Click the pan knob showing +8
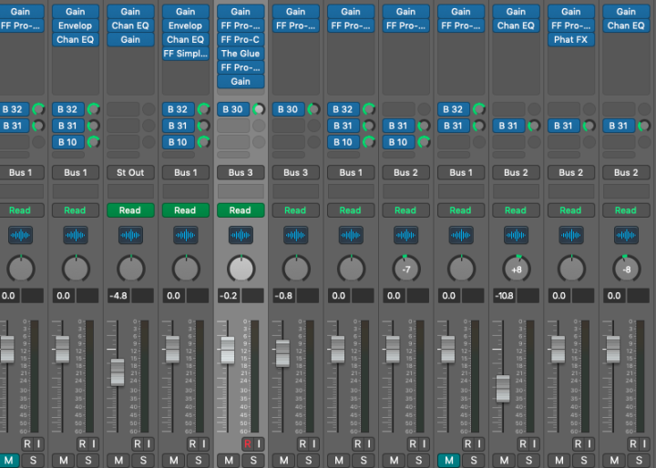 pyautogui.click(x=517, y=269)
